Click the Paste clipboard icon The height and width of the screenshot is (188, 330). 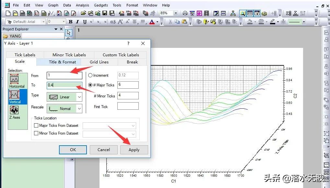(x=184, y=22)
